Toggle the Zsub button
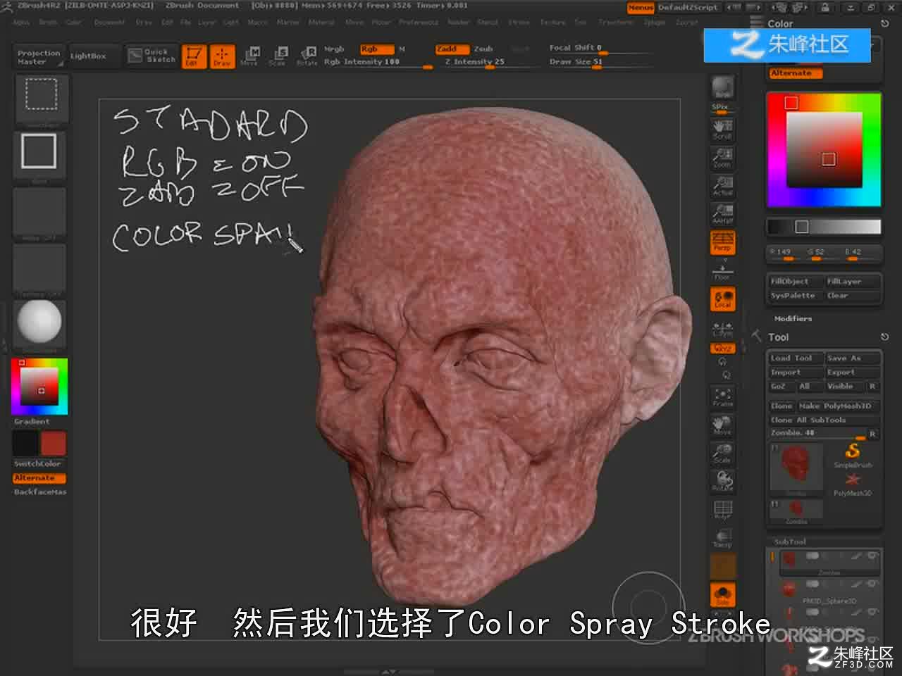 483,49
